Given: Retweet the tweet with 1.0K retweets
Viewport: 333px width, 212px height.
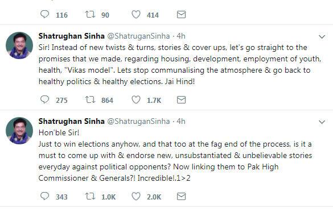Looking at the screenshot, I should pos(90,196).
